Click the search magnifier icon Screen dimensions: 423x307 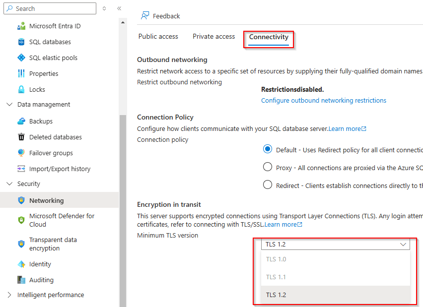(x=10, y=8)
